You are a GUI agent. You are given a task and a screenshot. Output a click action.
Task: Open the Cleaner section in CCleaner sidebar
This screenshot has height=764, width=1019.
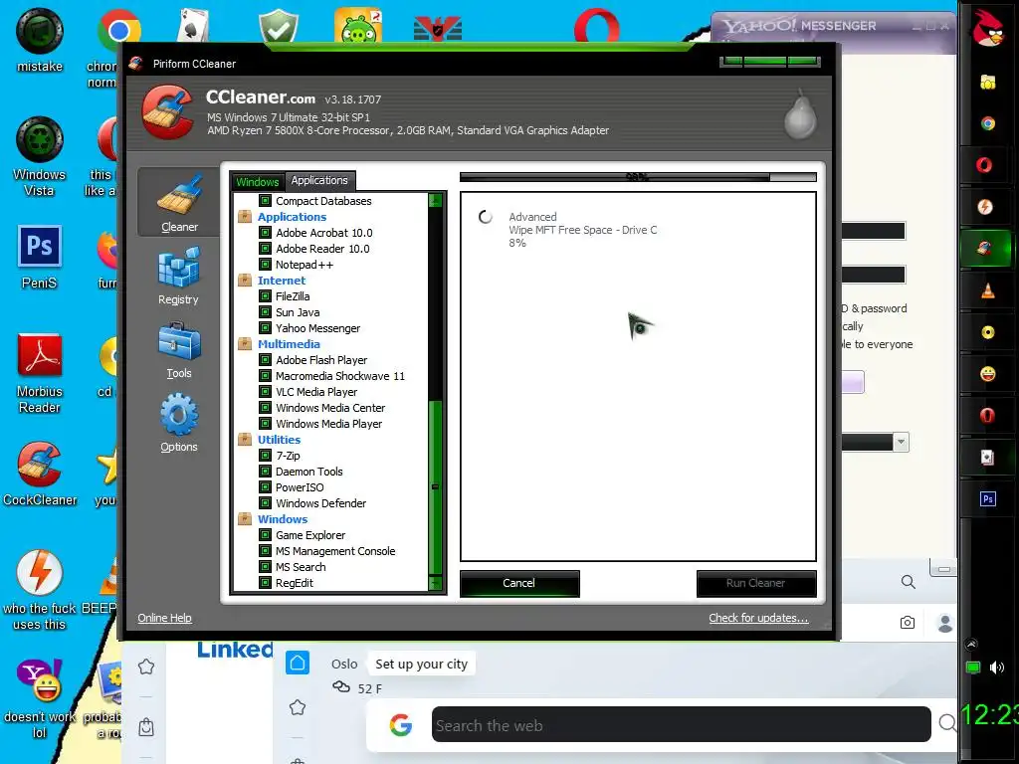(x=179, y=201)
